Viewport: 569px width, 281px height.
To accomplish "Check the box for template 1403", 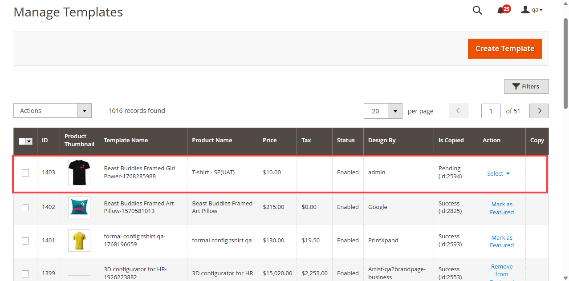I will (25, 173).
